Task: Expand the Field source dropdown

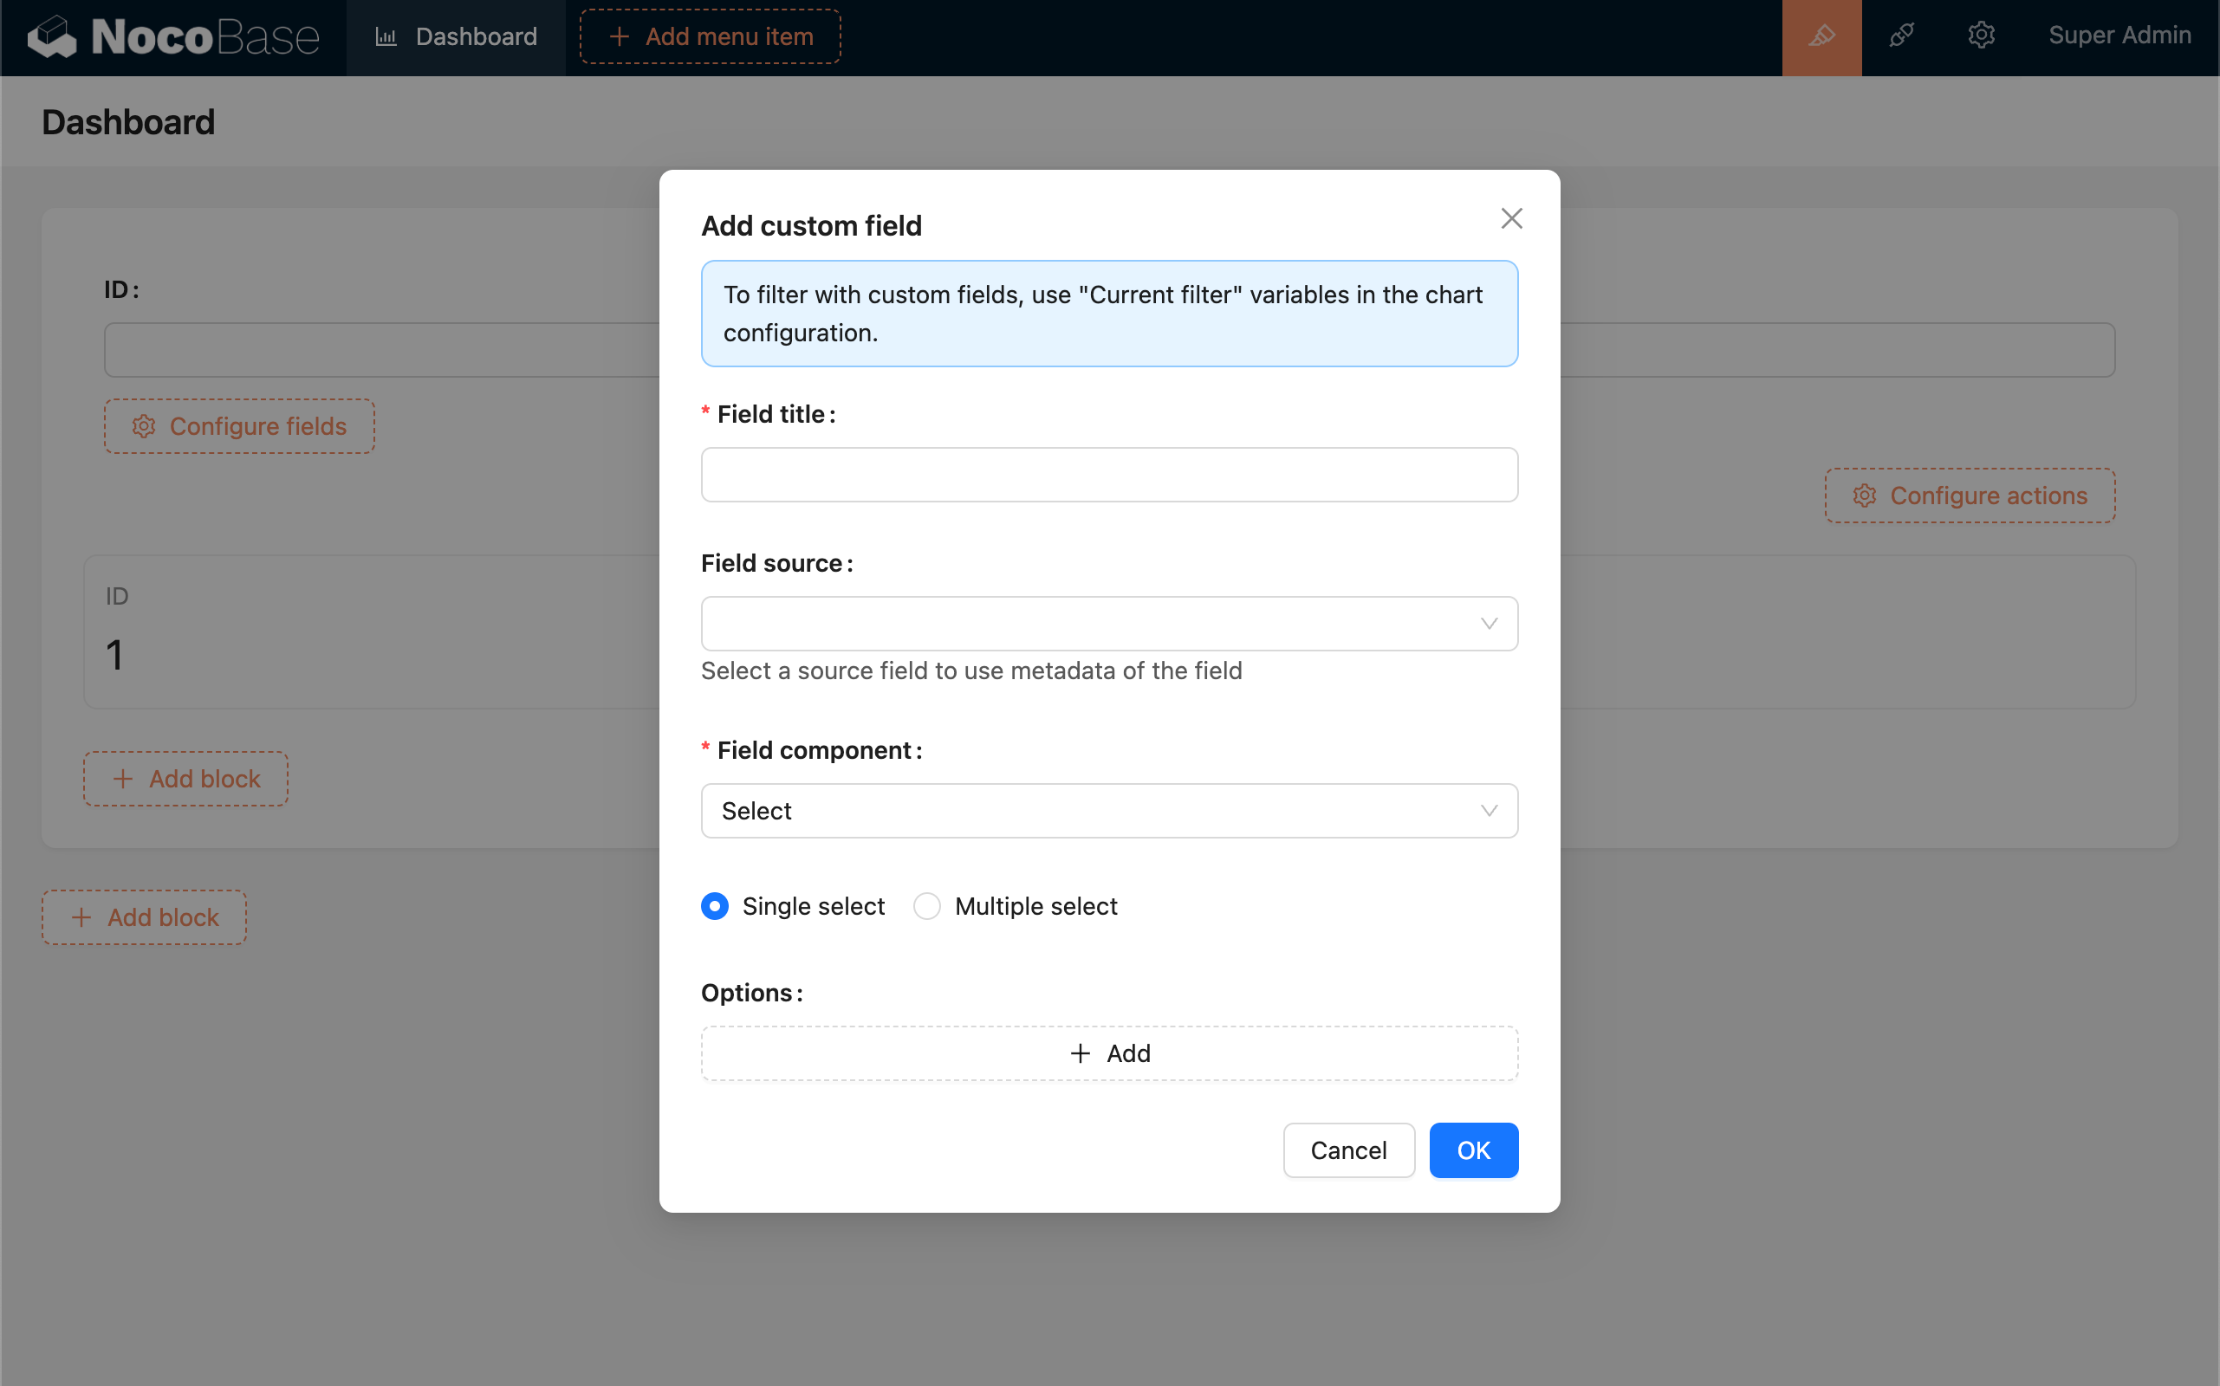Action: click(1108, 624)
